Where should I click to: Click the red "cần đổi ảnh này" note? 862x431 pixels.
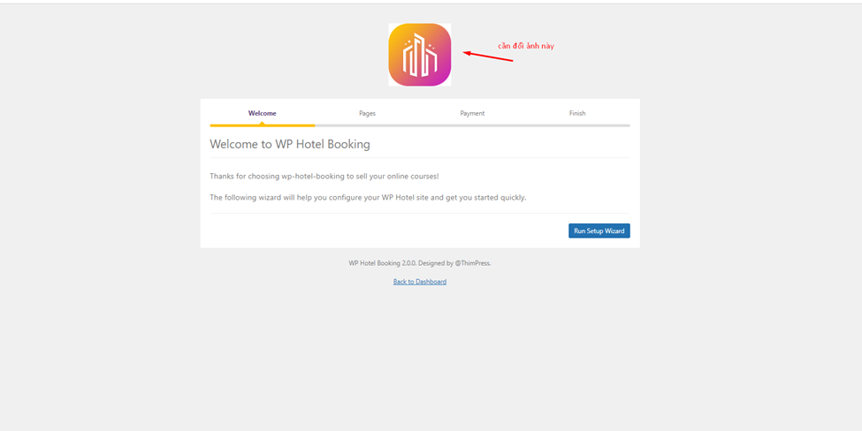pos(526,46)
